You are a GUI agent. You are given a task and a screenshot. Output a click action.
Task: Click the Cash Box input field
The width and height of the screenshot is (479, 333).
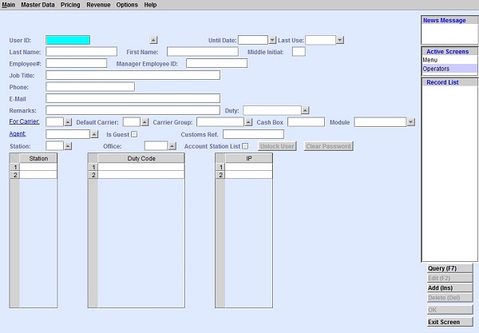pos(306,122)
